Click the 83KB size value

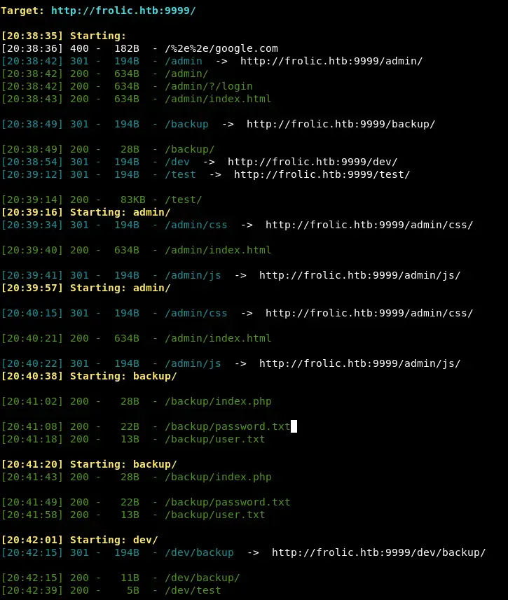pos(127,200)
